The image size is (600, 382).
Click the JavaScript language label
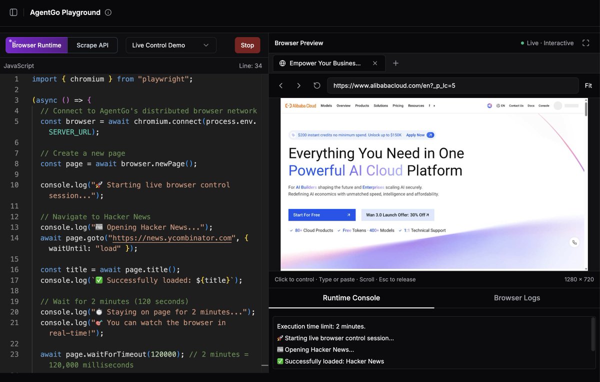pyautogui.click(x=19, y=66)
